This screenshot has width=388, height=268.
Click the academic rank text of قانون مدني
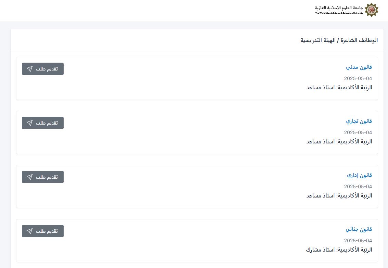339,88
